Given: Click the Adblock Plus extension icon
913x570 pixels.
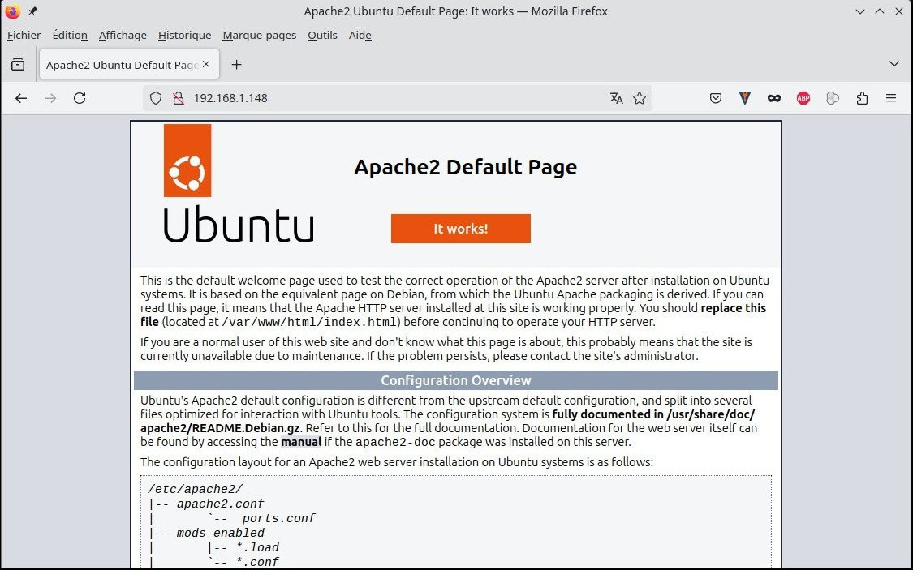Looking at the screenshot, I should (x=803, y=98).
